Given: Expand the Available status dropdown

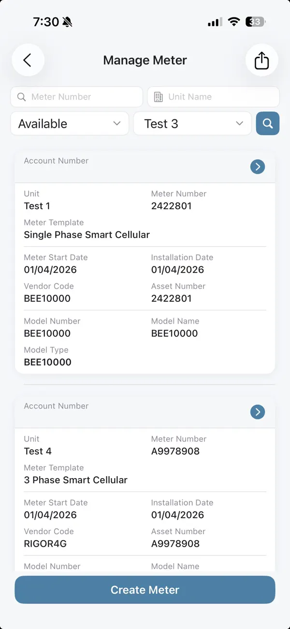Looking at the screenshot, I should [x=70, y=123].
